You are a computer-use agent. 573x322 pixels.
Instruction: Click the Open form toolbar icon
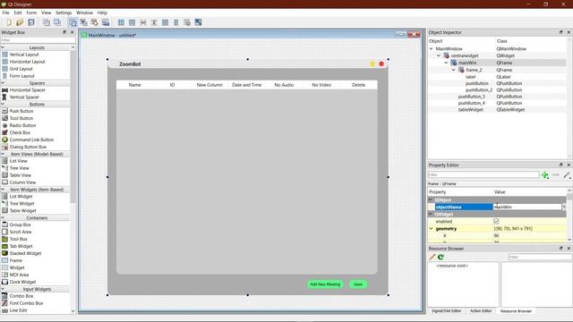pos(20,22)
